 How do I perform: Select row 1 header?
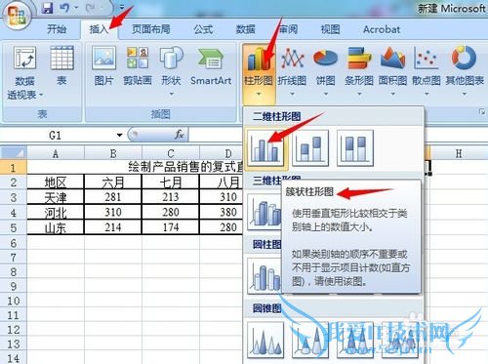click(x=14, y=168)
